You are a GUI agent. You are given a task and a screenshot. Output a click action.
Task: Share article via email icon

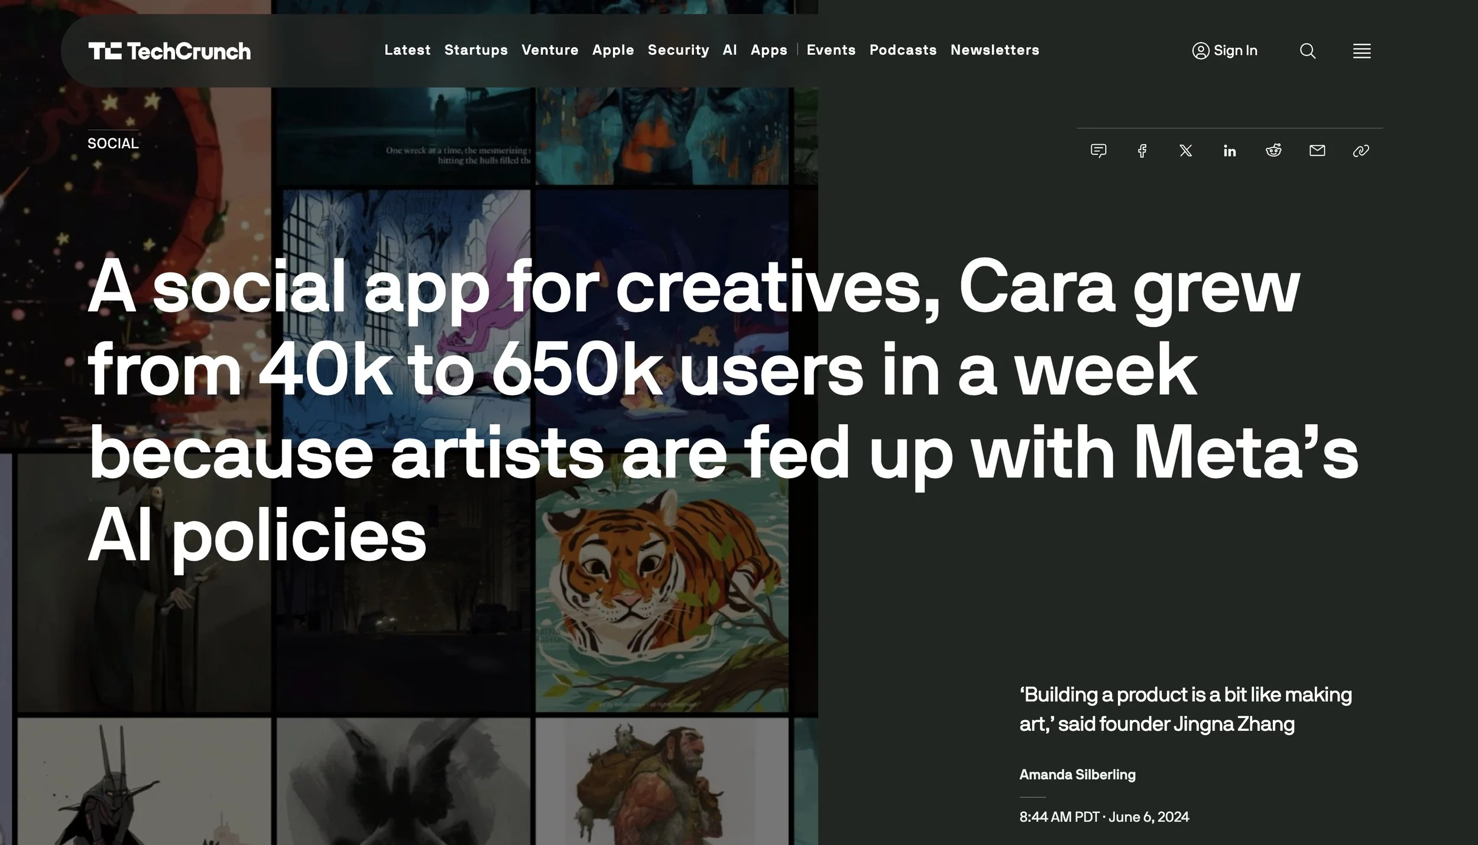[1317, 151]
